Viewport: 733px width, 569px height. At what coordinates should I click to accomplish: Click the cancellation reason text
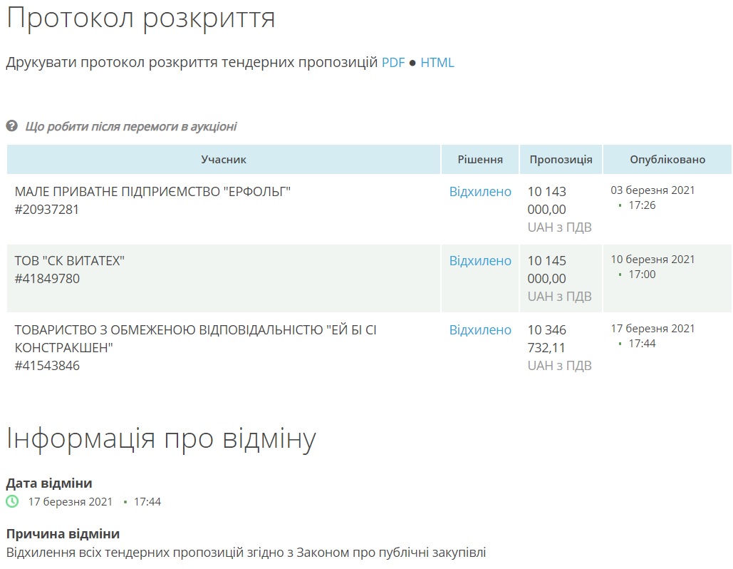coord(246,553)
